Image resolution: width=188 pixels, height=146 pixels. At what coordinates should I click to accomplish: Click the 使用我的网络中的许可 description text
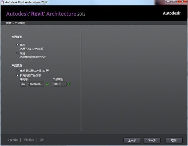[x=33, y=57]
